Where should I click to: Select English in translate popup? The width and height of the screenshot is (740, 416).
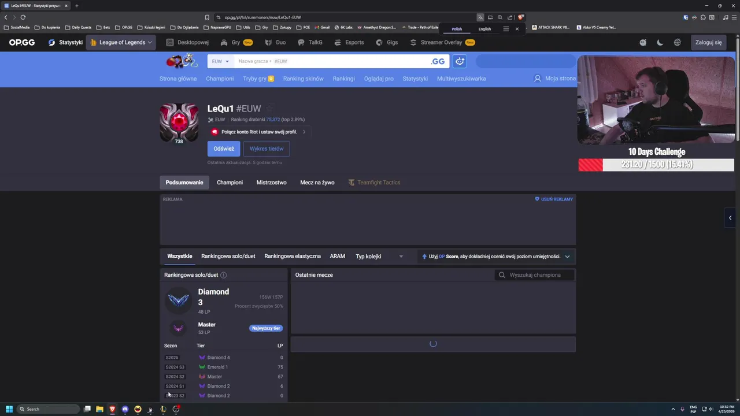click(484, 29)
